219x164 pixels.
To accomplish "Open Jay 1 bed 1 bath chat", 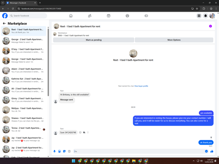I will click(x=24, y=139).
